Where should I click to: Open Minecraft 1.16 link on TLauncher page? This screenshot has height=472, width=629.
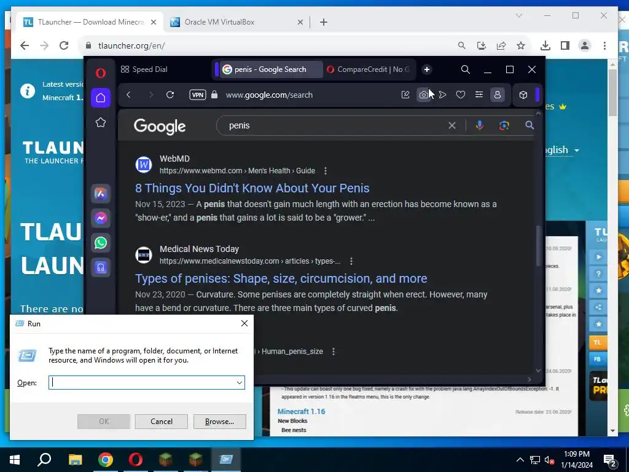point(301,411)
